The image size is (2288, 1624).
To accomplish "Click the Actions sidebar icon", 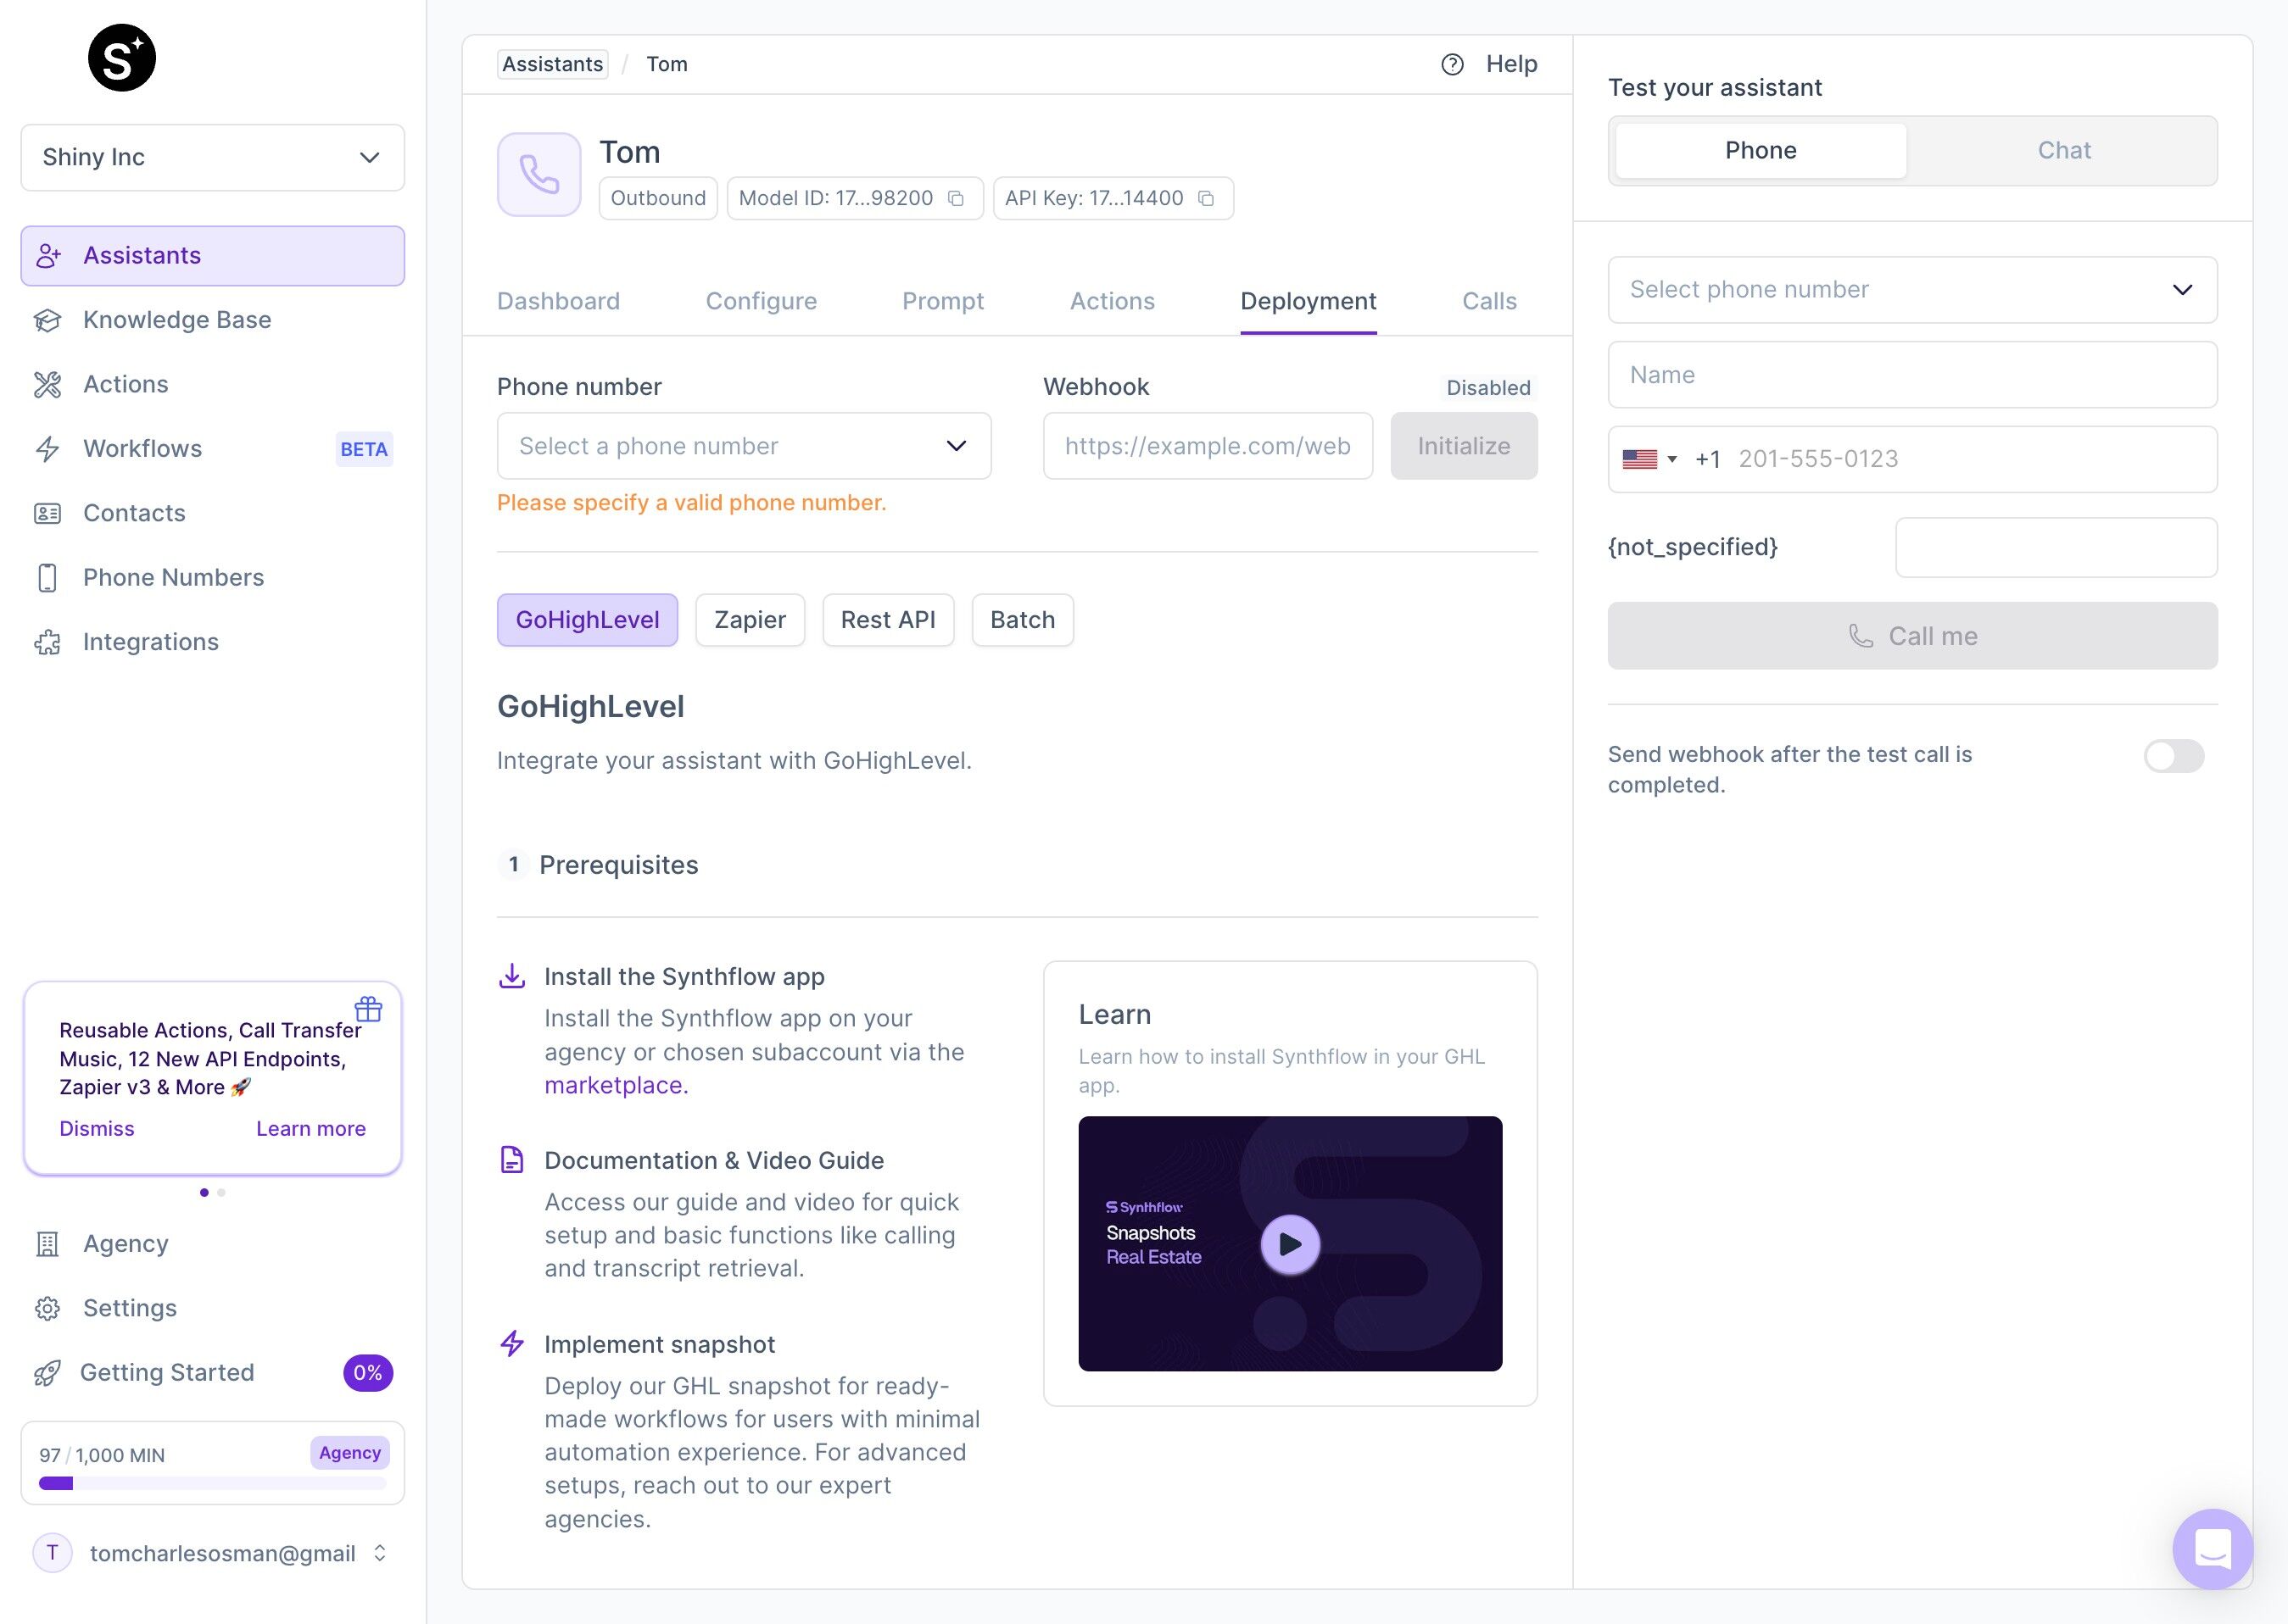I will point(47,383).
